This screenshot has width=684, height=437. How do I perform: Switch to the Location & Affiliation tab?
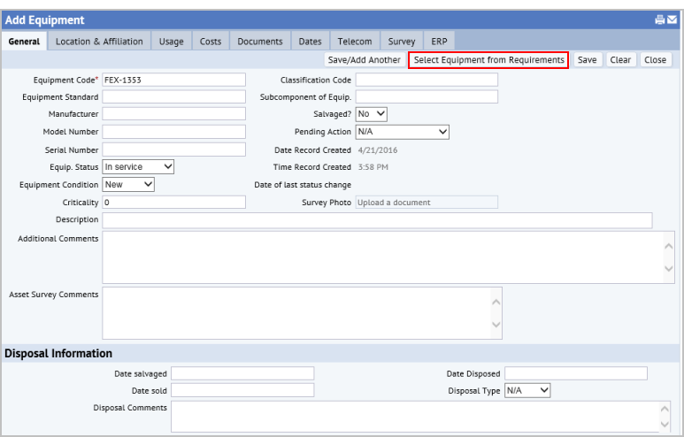pos(99,42)
